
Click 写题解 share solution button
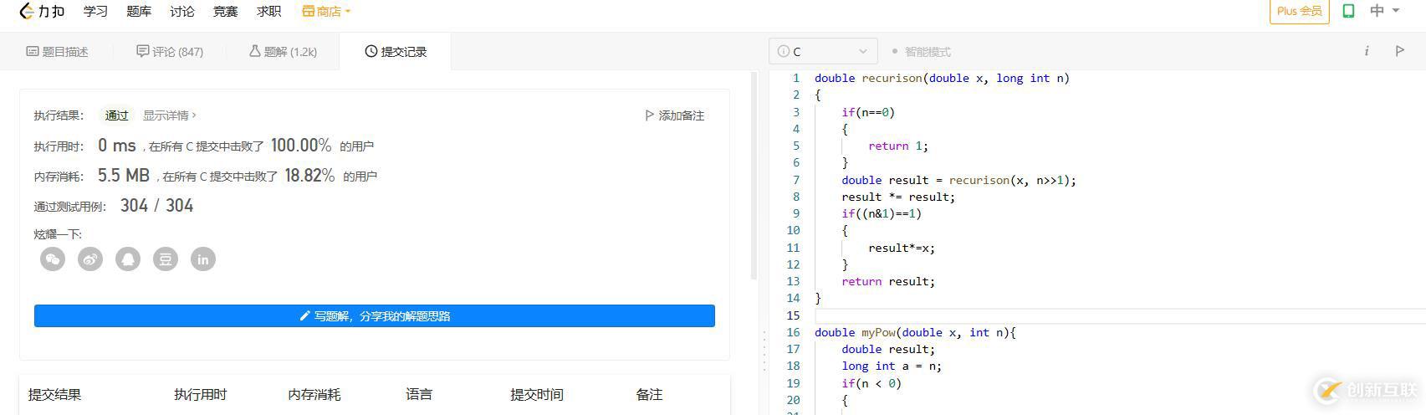[375, 315]
